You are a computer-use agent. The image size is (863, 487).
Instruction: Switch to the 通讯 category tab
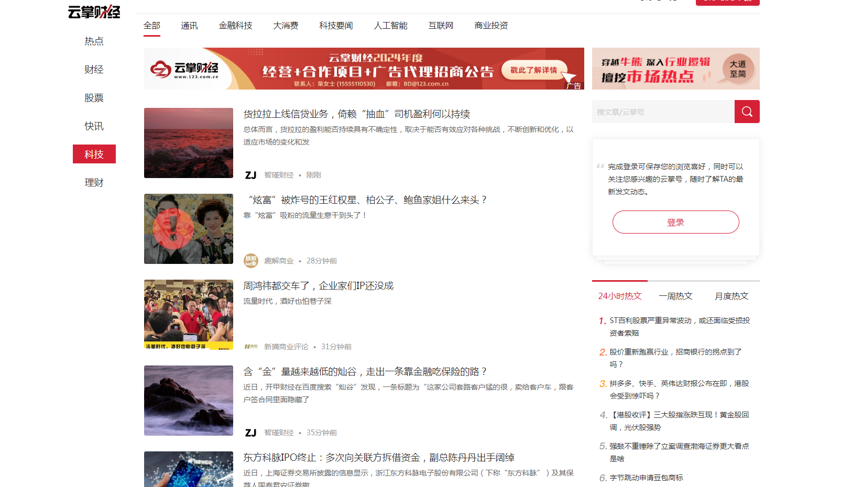click(190, 25)
